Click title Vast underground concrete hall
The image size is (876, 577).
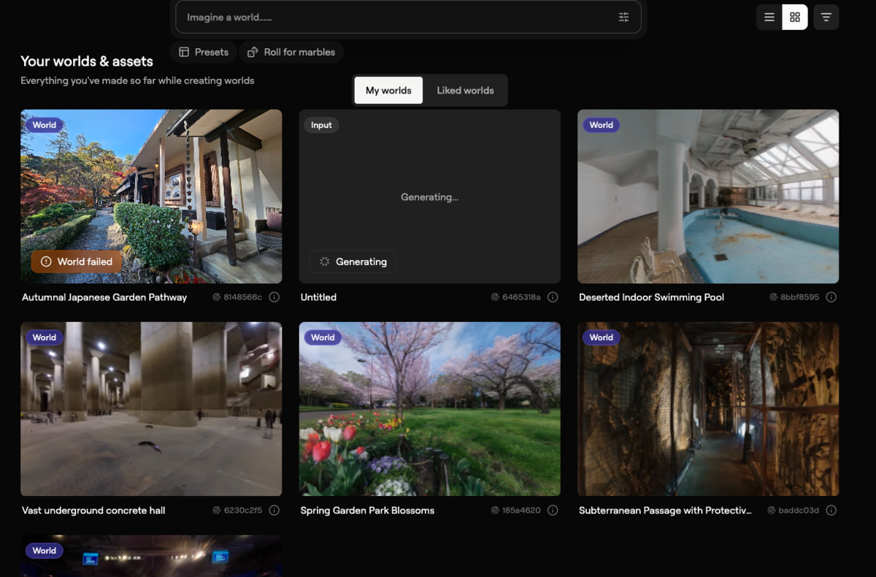coord(93,511)
